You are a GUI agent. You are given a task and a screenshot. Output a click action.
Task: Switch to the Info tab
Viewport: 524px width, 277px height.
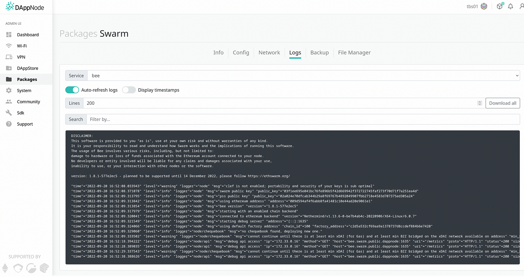tap(219, 53)
